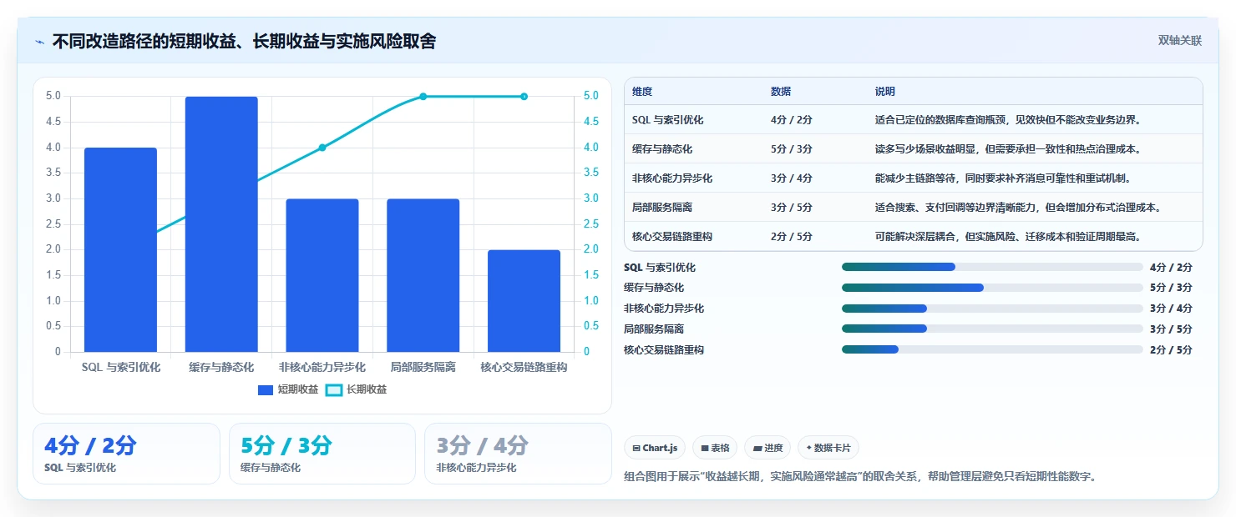
Task: Click the 非核心能力异步化 progress bar
Action: tap(992, 309)
